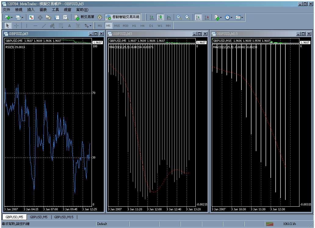Viewport: 315px width, 228px height.
Task: Select the trendline drawing tool
Action: coord(44,26)
